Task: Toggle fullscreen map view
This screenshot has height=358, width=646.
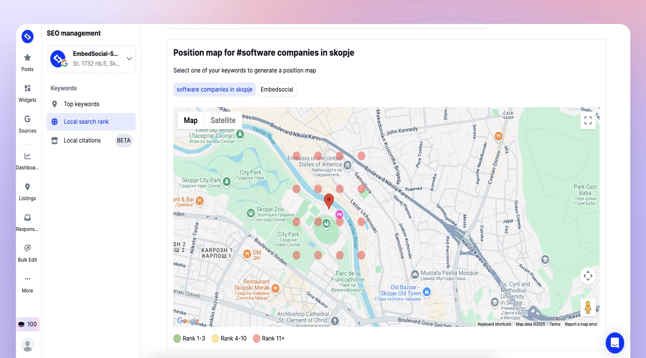Action: [588, 120]
